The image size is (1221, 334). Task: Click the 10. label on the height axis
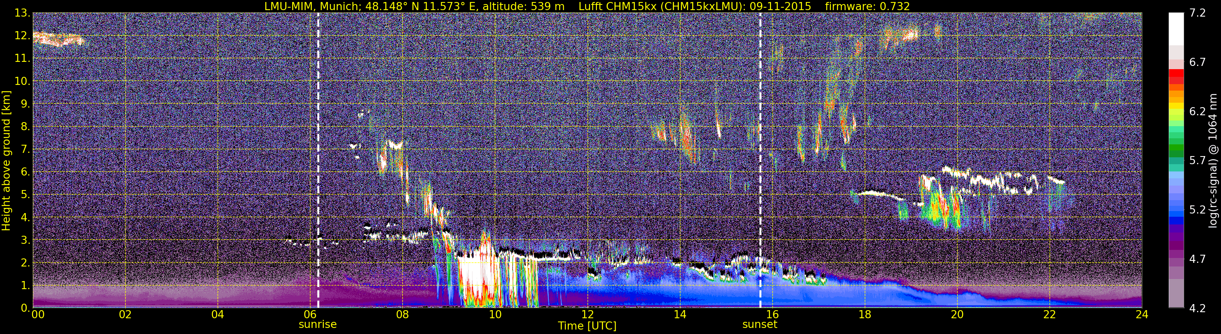coord(22,81)
